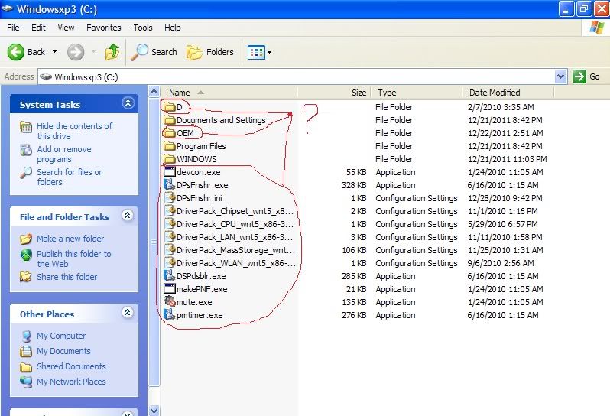Select the OEM folder icon
610x416 pixels.
pos(170,133)
